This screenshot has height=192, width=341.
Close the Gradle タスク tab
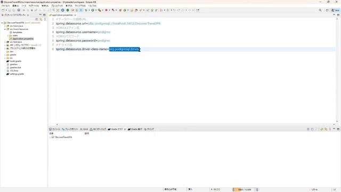point(125,129)
